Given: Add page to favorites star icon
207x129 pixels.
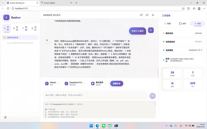Looking at the screenshot, I should (183, 8).
